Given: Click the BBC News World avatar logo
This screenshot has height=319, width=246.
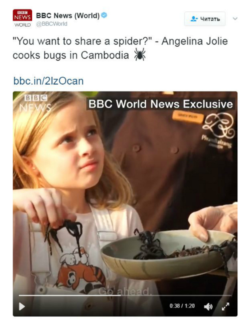Looking at the screenshot, I should (22, 18).
